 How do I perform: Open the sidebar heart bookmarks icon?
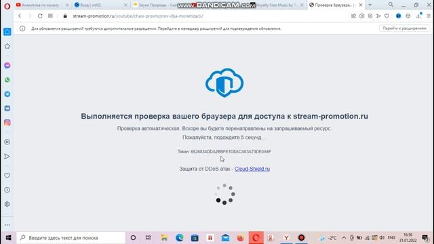tap(7, 176)
